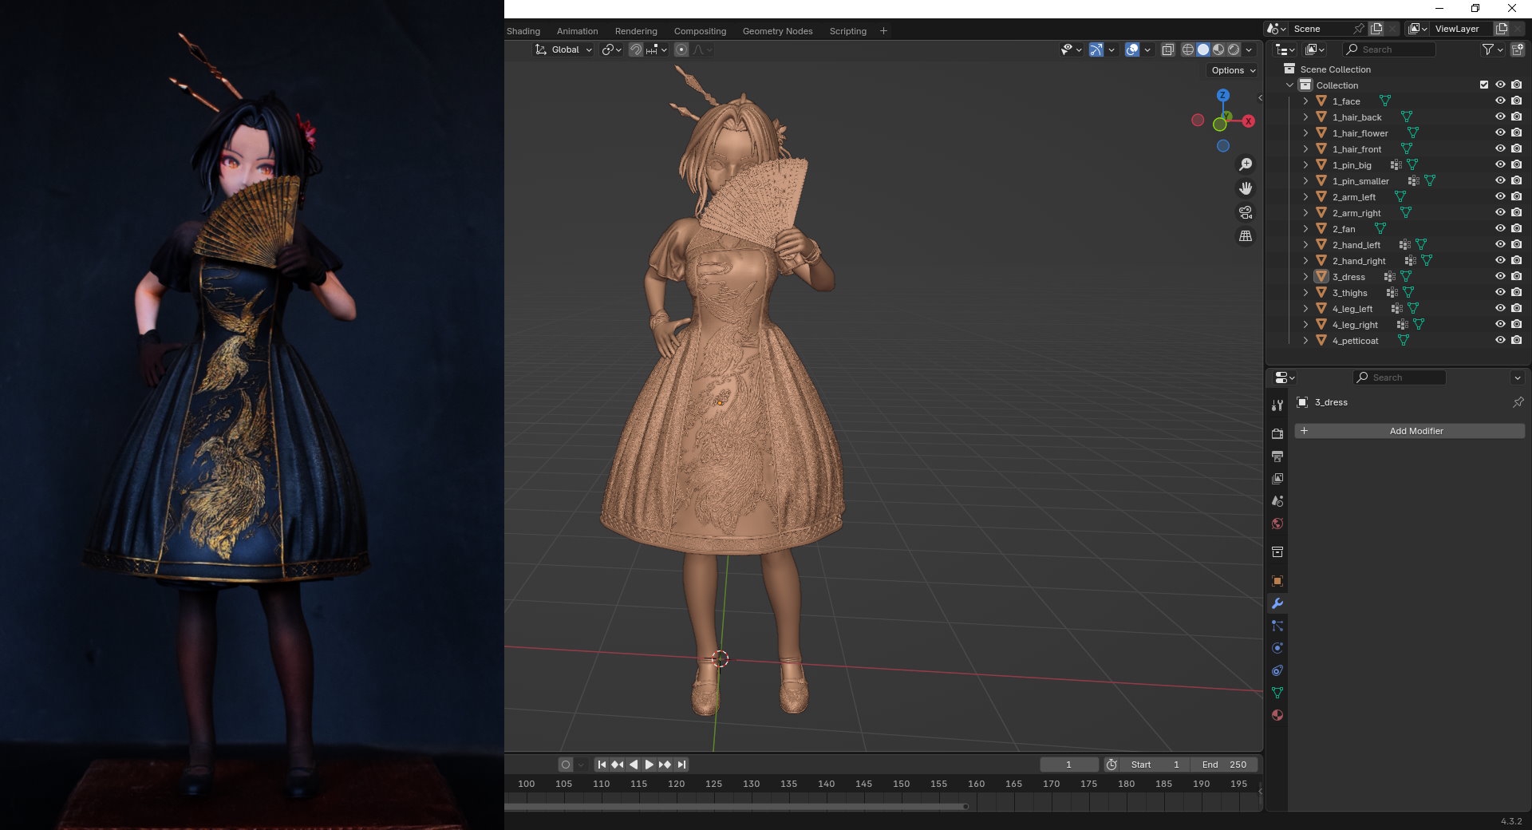This screenshot has width=1532, height=830.
Task: Disable rendering for 4_petticoat object
Action: click(1516, 341)
